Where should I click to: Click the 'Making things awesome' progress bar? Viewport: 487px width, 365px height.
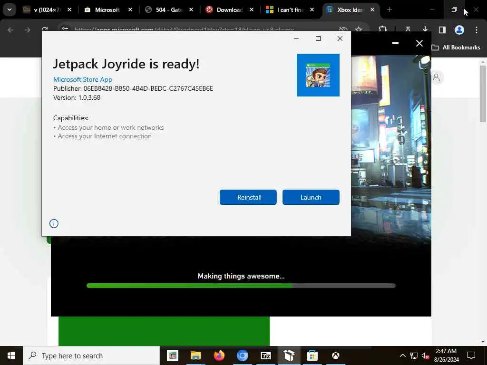pyautogui.click(x=241, y=286)
